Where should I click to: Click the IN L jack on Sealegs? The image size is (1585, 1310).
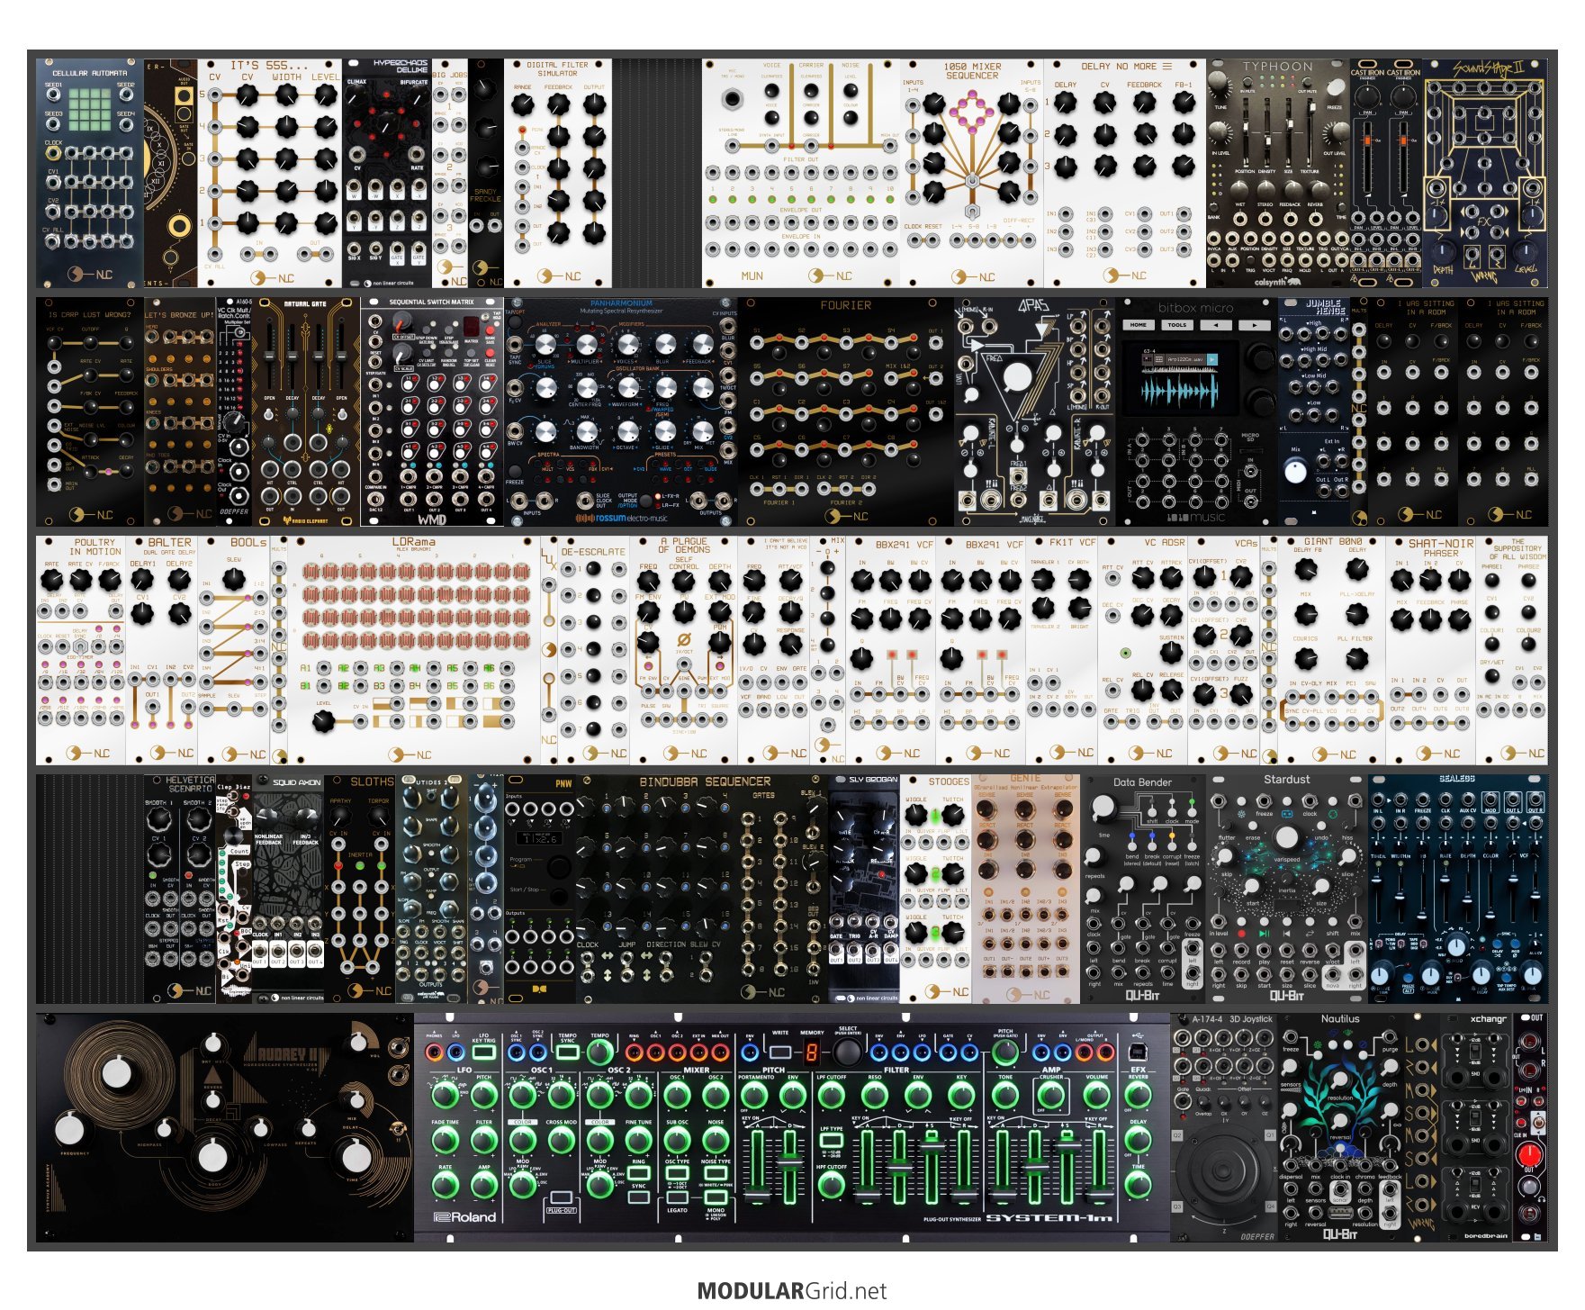click(1378, 800)
